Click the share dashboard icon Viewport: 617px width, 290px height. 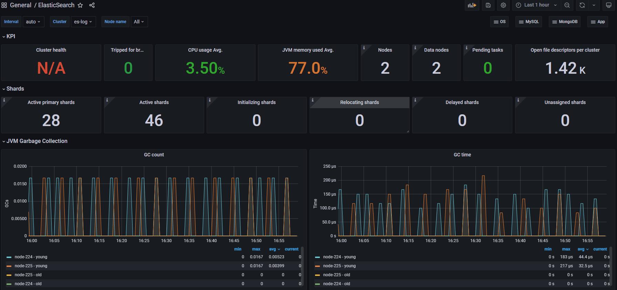(92, 5)
